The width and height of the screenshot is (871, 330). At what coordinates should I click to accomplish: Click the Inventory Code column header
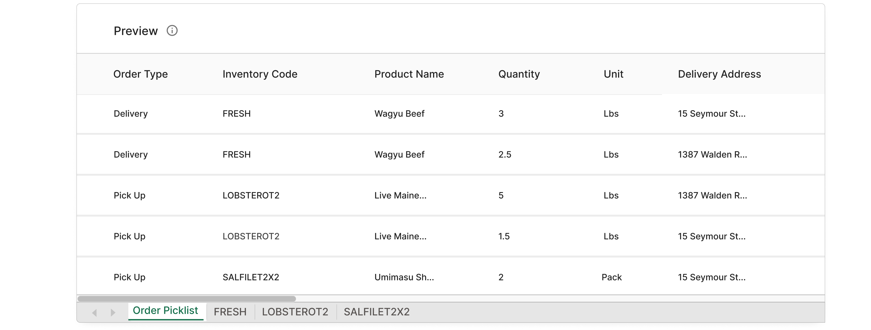pyautogui.click(x=260, y=74)
